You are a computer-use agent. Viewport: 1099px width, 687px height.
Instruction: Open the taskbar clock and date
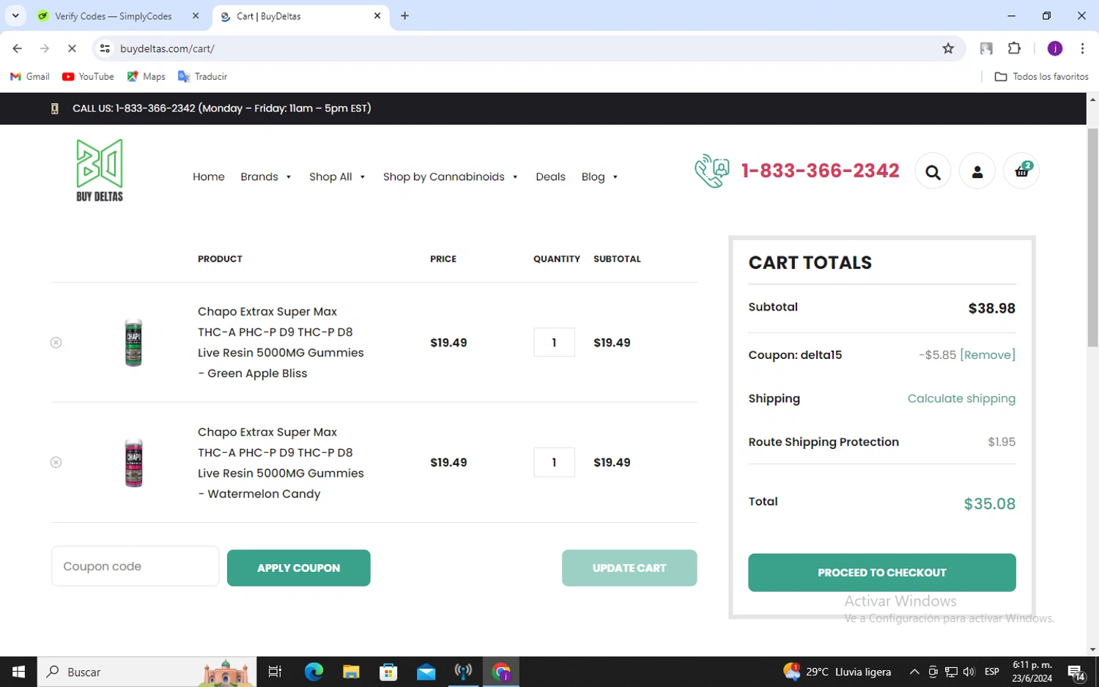click(1032, 672)
